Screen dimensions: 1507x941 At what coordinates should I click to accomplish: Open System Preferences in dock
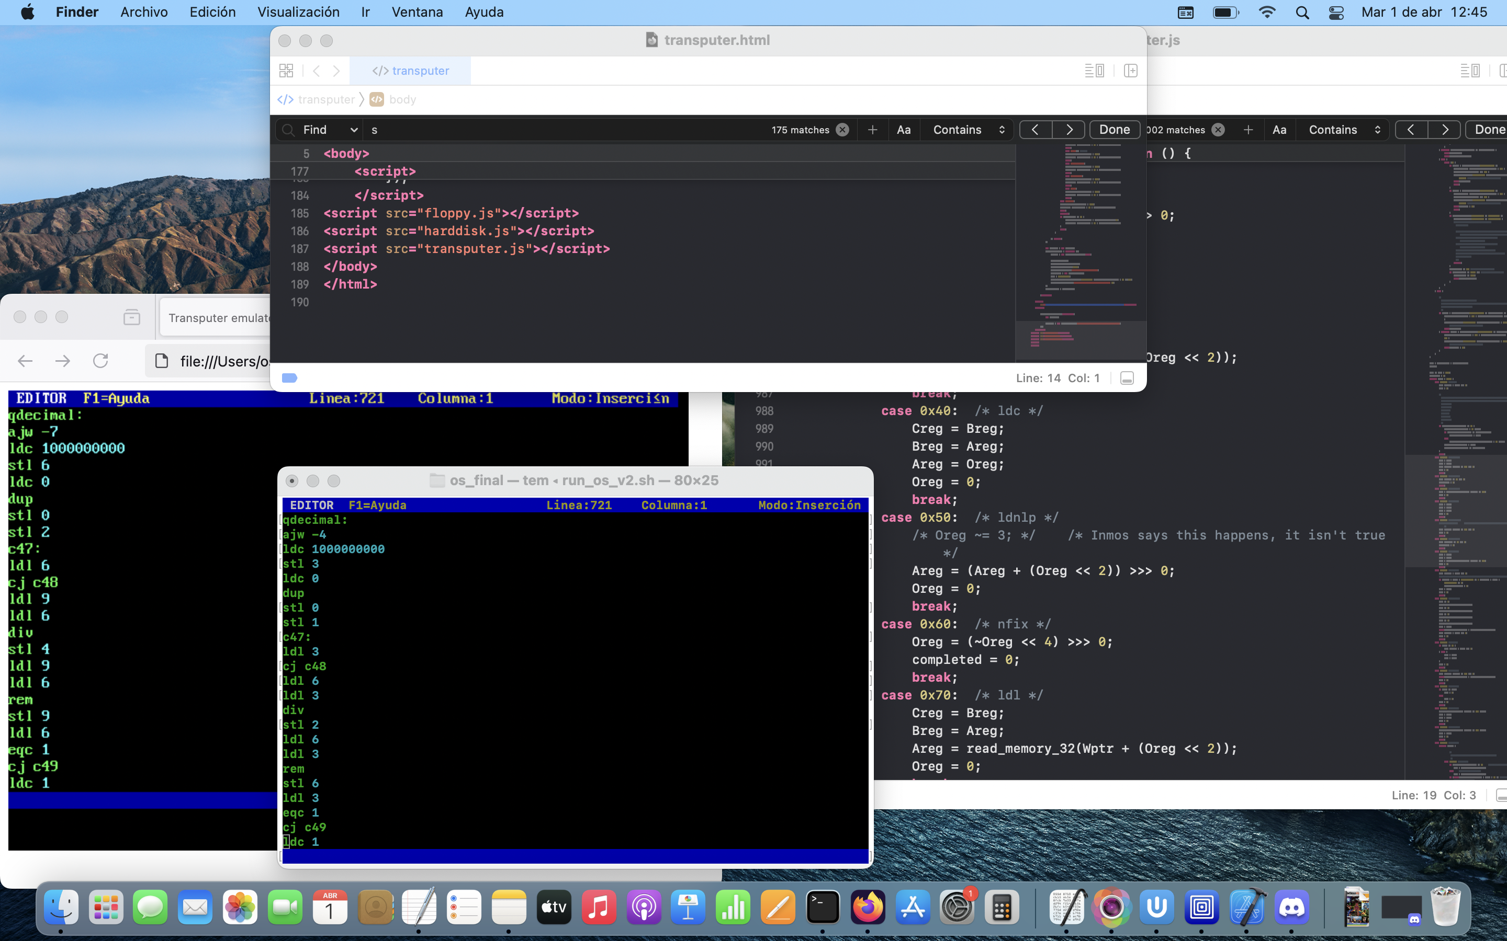point(958,908)
